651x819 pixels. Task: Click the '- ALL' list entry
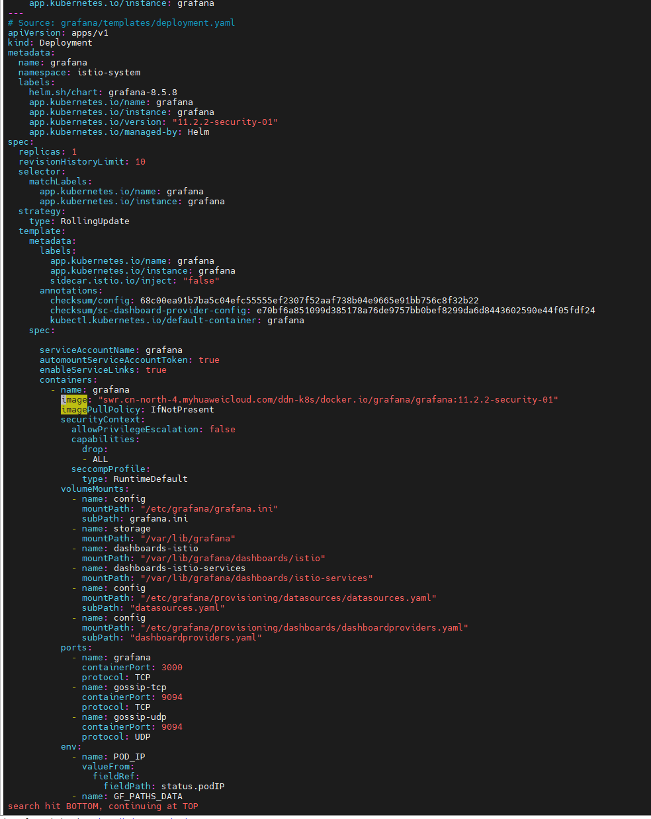coord(95,459)
